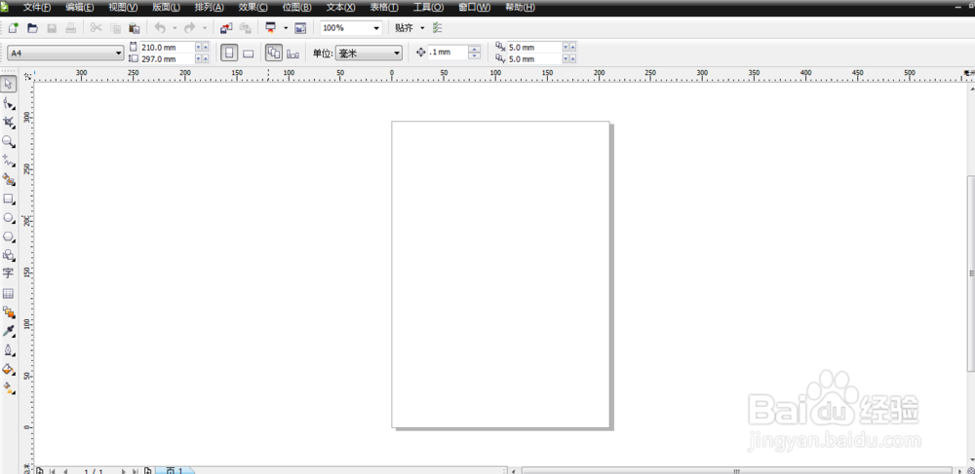Select the Interactive fill tool
Screen dimensions: 975x474
[x=9, y=388]
